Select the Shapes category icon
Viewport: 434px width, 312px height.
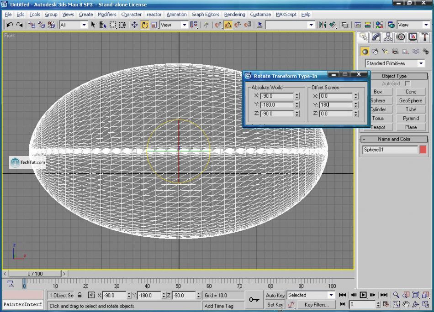tap(375, 52)
